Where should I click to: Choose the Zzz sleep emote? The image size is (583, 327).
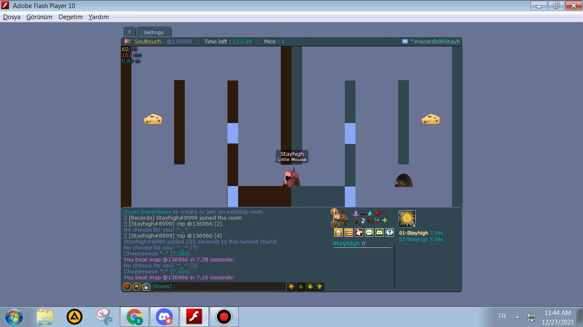(x=363, y=221)
